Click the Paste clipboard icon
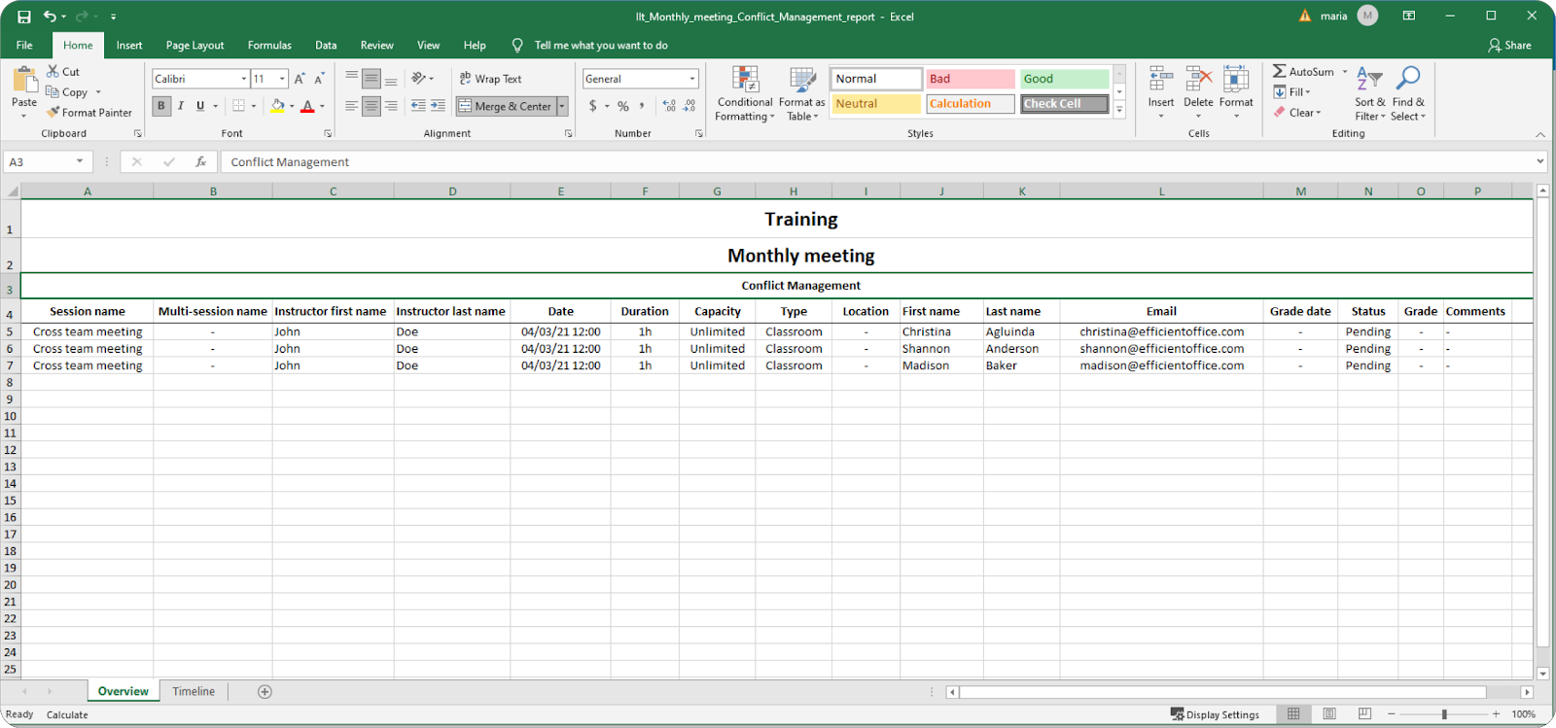The image size is (1556, 728). click(24, 80)
